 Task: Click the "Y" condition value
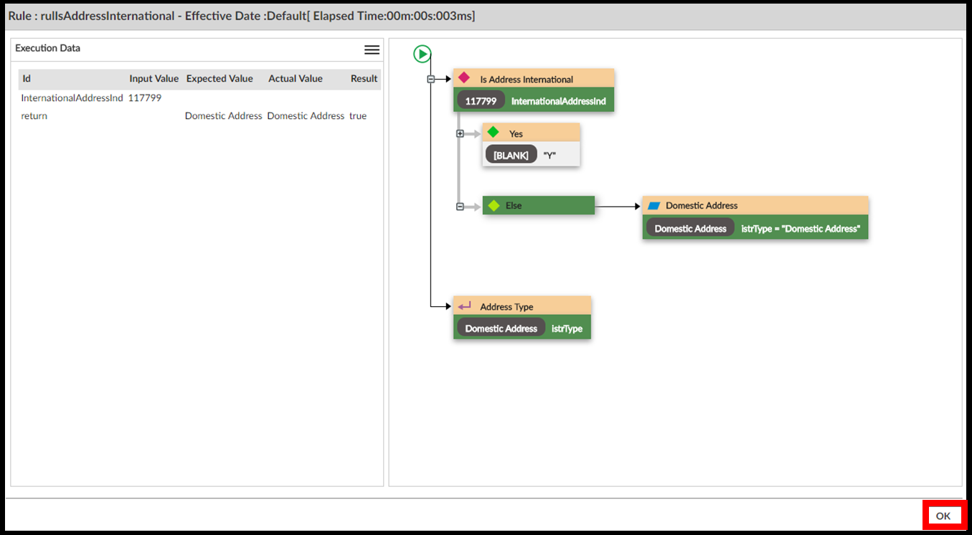click(550, 155)
